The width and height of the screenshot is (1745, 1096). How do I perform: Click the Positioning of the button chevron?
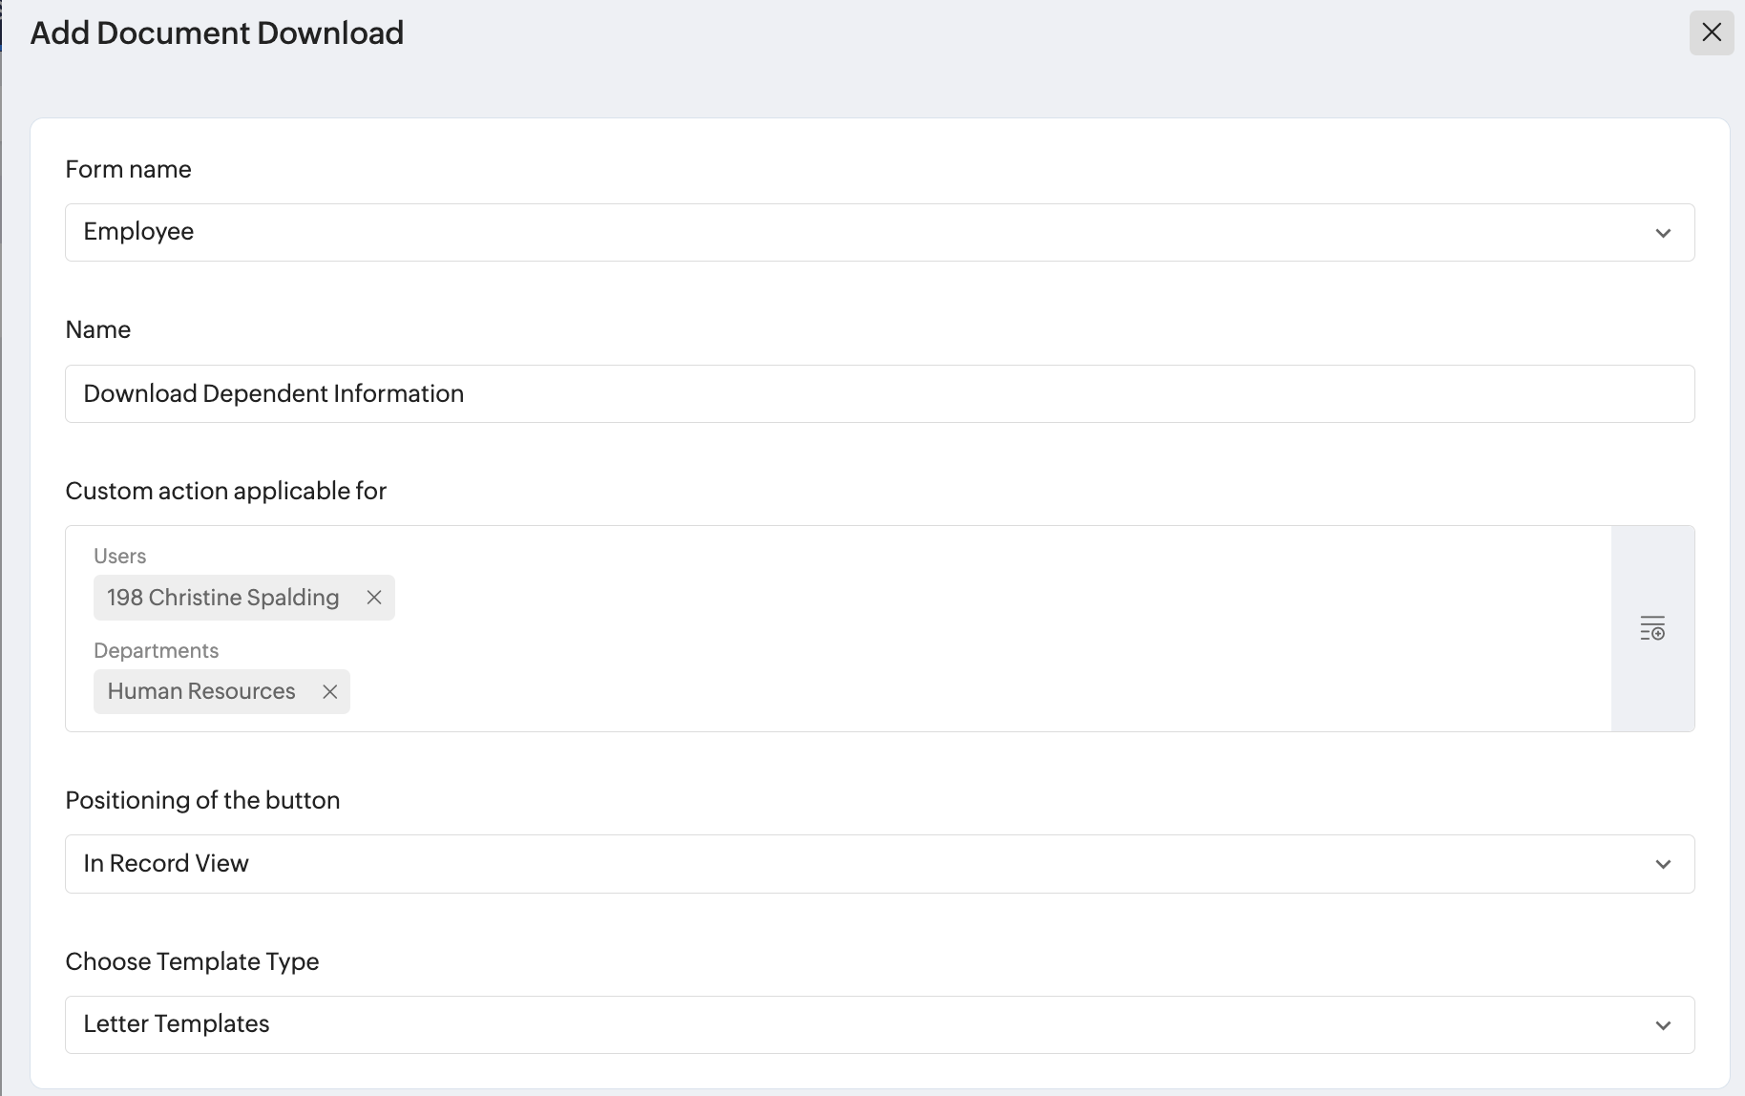[x=1663, y=865]
